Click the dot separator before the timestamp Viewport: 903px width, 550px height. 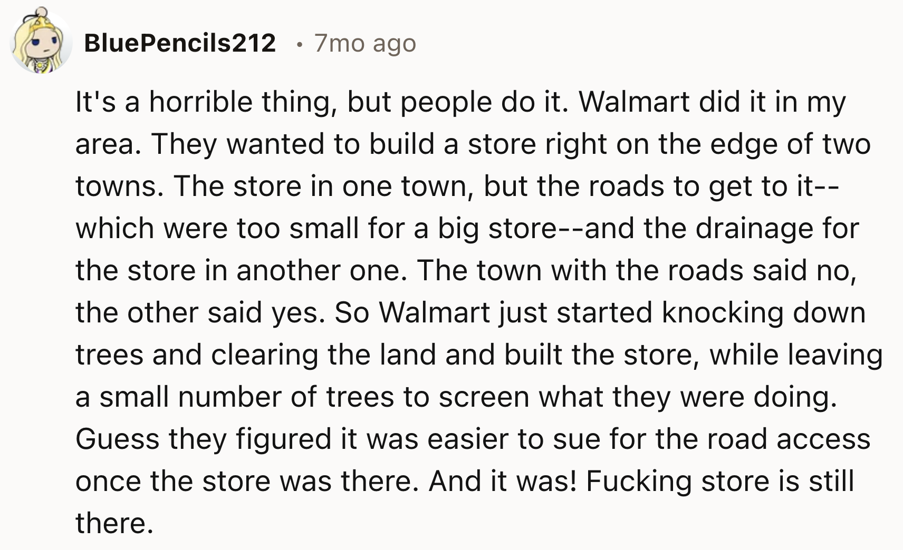[x=299, y=44]
